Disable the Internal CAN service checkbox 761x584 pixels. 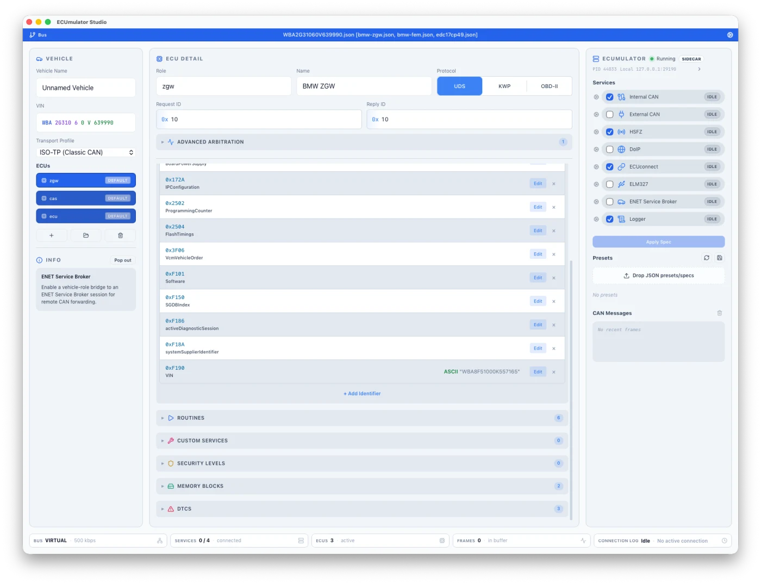click(x=609, y=97)
